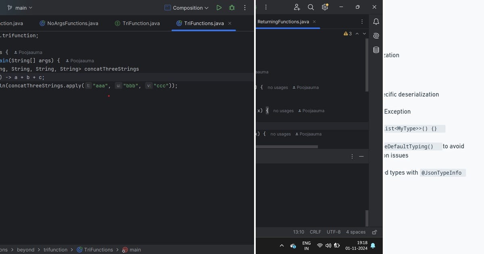The width and height of the screenshot is (484, 254).
Task: Open the Code With Me add-user icon
Action: 297,7
